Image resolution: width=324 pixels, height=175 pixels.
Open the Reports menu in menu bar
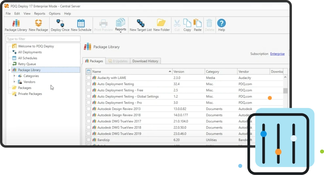(40, 13)
